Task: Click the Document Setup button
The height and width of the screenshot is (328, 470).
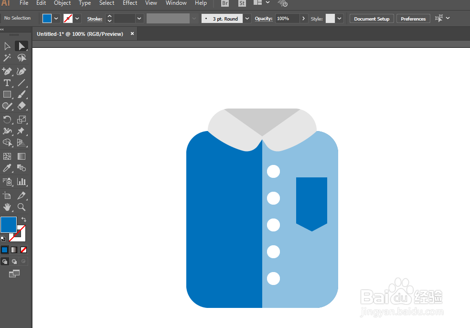Action: pyautogui.click(x=372, y=19)
